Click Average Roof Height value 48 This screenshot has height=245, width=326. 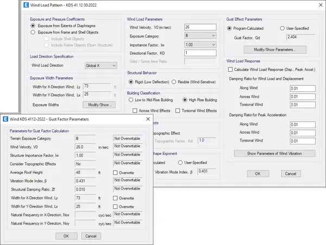(85, 172)
